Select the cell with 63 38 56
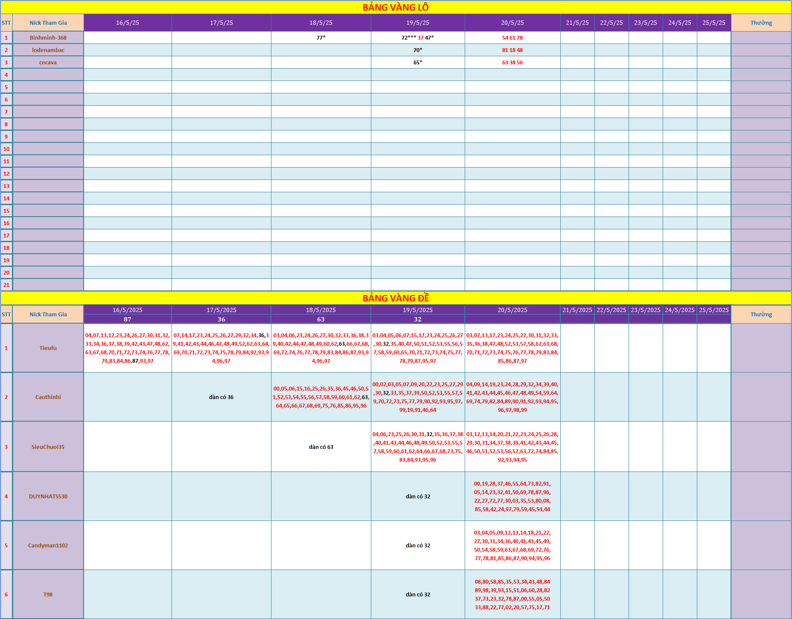 pyautogui.click(x=512, y=62)
